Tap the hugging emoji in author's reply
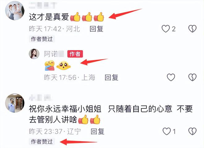 coord(50,66)
